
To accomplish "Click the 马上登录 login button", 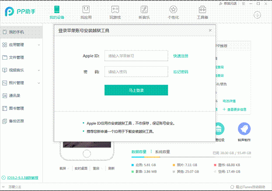I will [x=136, y=90].
